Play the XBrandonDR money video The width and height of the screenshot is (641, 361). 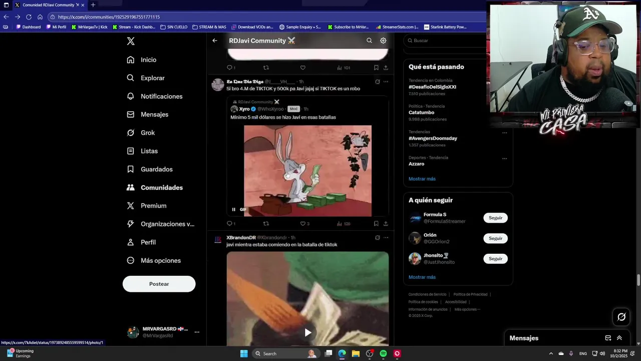[x=307, y=332]
